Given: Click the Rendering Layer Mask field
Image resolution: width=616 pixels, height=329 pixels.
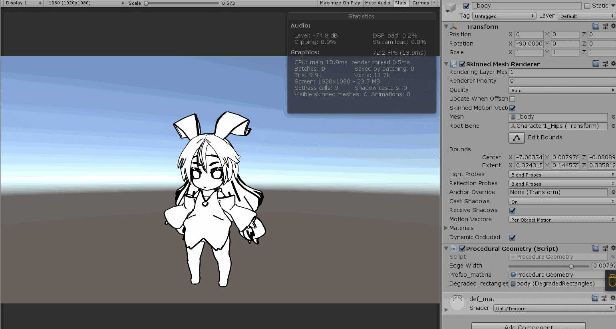Looking at the screenshot, I should coord(562,72).
